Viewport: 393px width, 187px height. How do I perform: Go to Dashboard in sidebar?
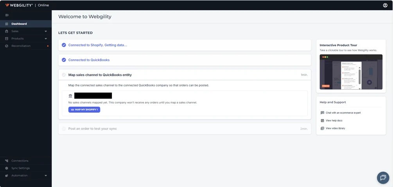pos(26,24)
